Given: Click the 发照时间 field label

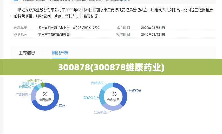Looking at the screenshot, I should coord(123,35).
